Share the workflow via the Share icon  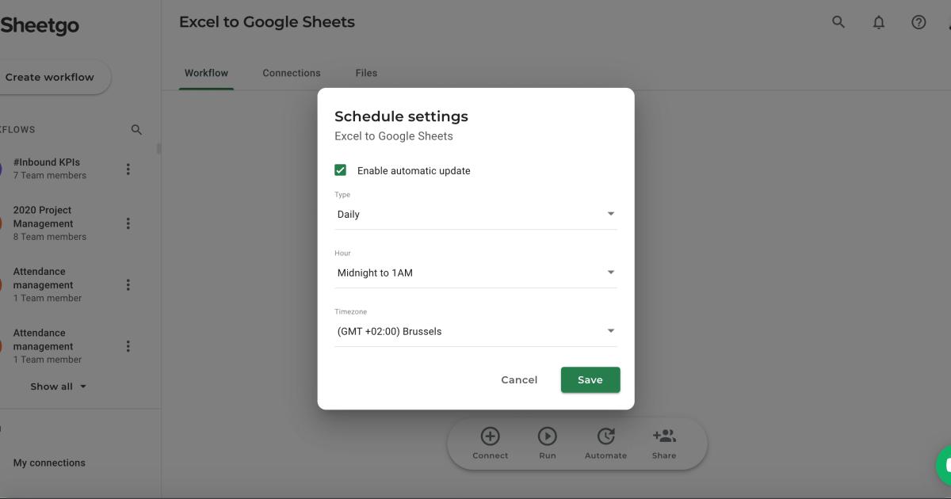pos(664,437)
